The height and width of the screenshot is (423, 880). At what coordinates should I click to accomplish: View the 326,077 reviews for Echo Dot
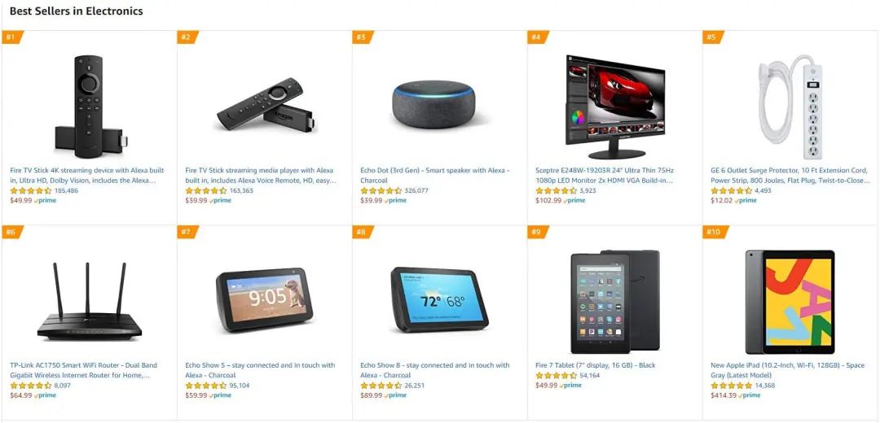pyautogui.click(x=416, y=190)
